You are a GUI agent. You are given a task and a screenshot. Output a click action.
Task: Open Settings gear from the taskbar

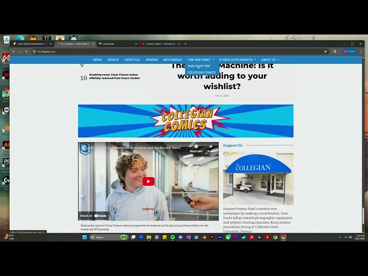157,237
